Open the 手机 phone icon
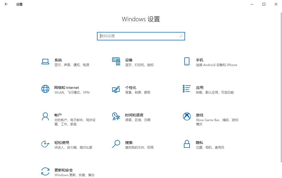This screenshot has width=282, height=178. pyautogui.click(x=187, y=61)
